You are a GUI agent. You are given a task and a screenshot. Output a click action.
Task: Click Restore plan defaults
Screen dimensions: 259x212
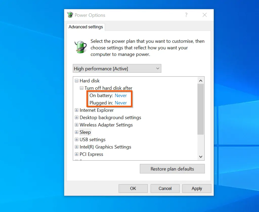pos(172,169)
